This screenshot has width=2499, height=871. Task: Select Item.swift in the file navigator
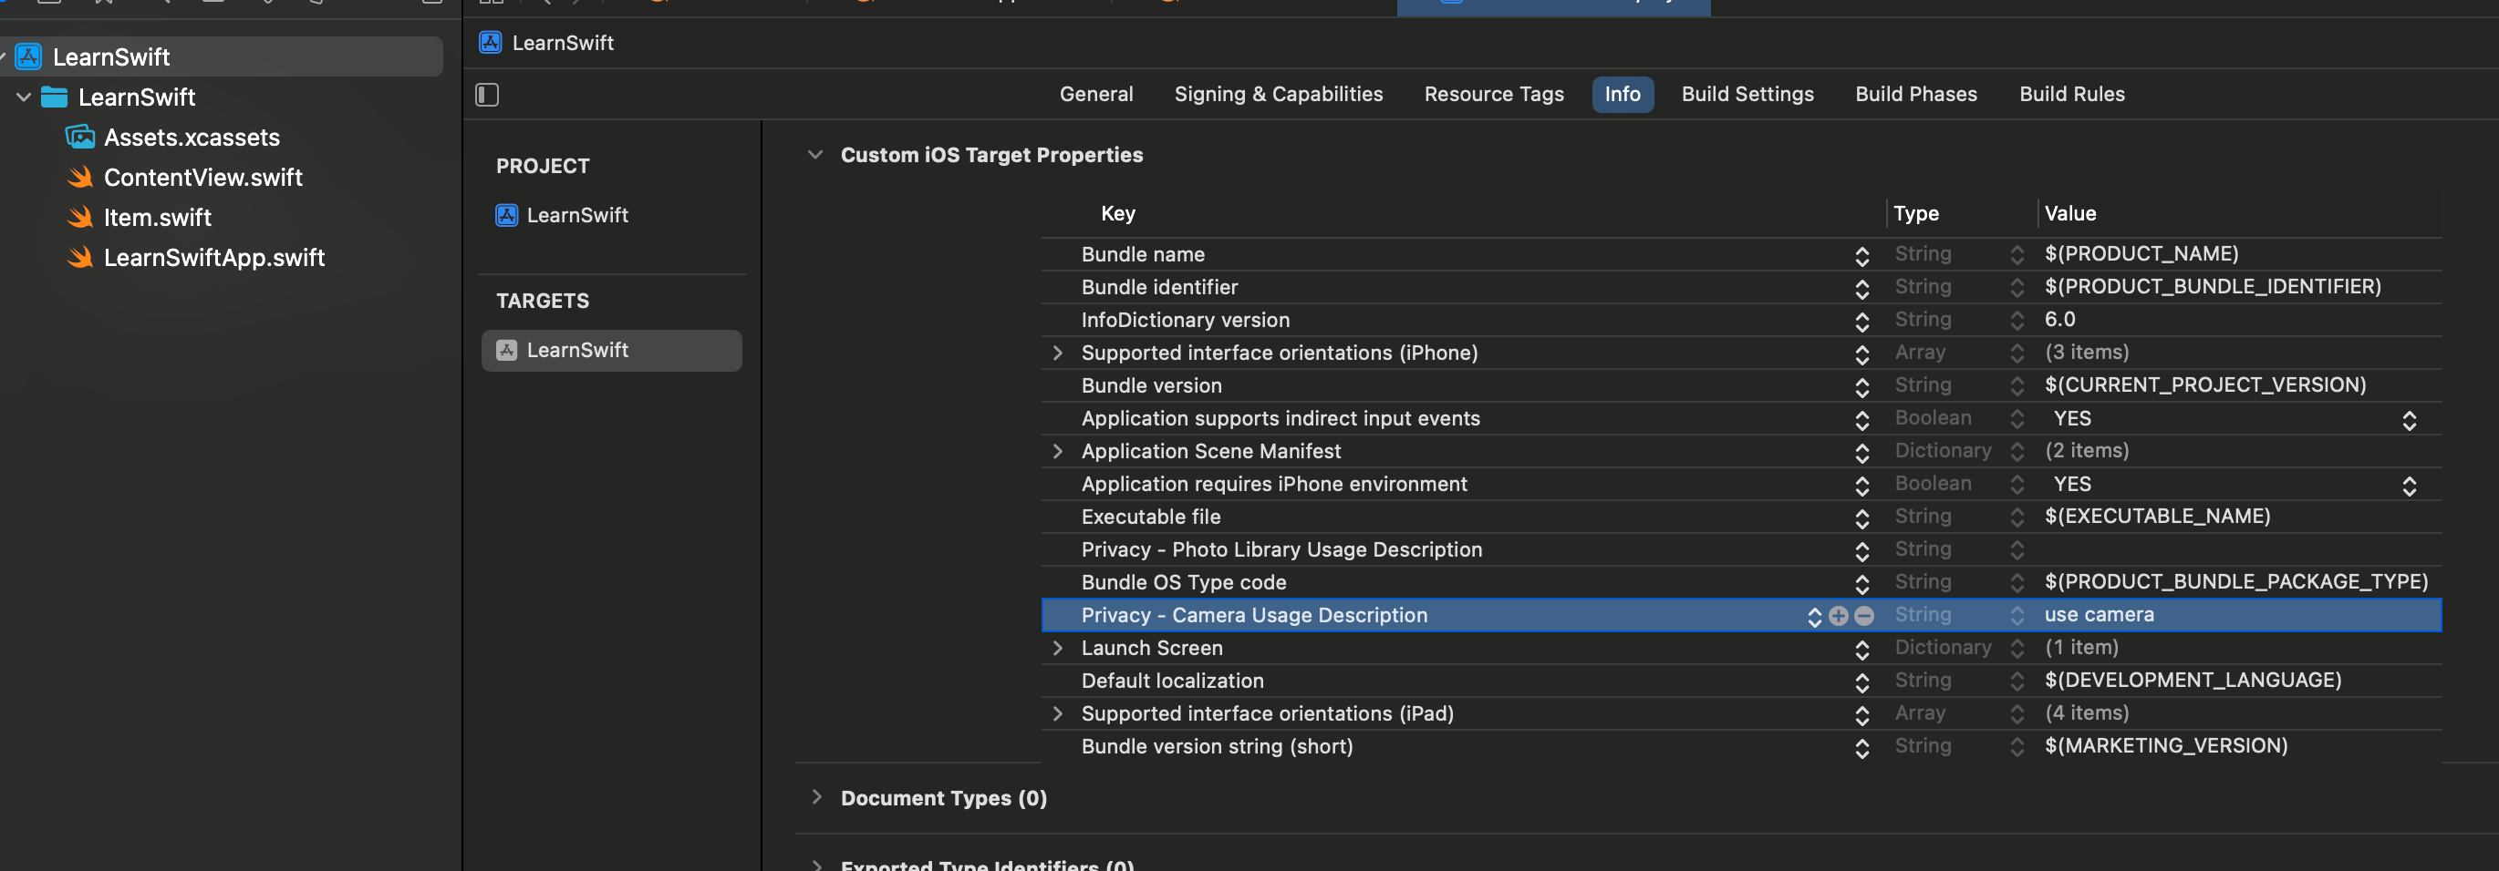pos(157,218)
